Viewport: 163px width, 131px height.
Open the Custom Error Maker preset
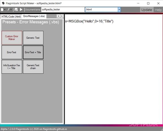(12, 38)
